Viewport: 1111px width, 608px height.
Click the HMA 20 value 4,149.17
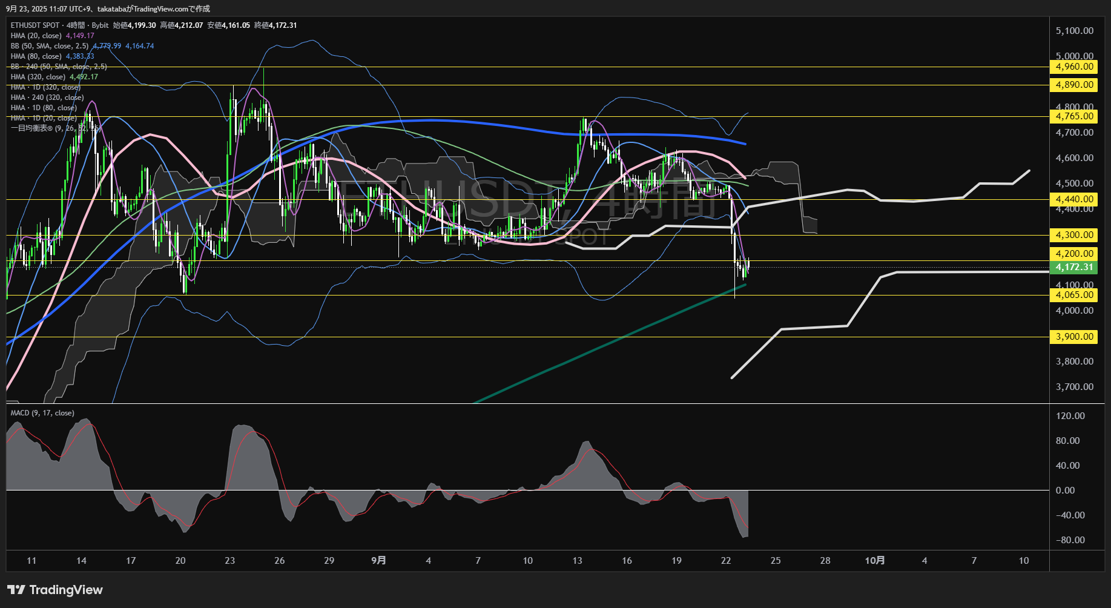pos(80,36)
